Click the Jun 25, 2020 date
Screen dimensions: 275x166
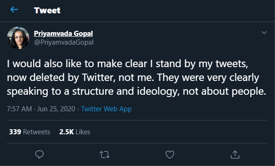[56, 109]
